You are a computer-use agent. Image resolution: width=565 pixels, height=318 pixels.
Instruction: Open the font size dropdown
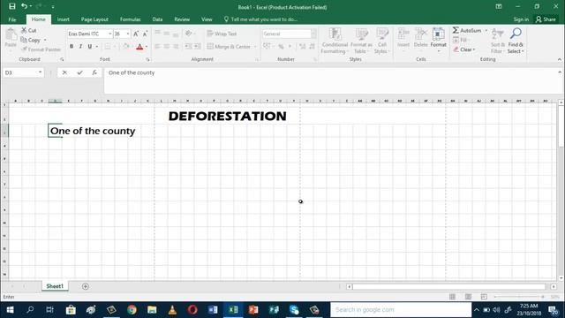click(x=127, y=34)
